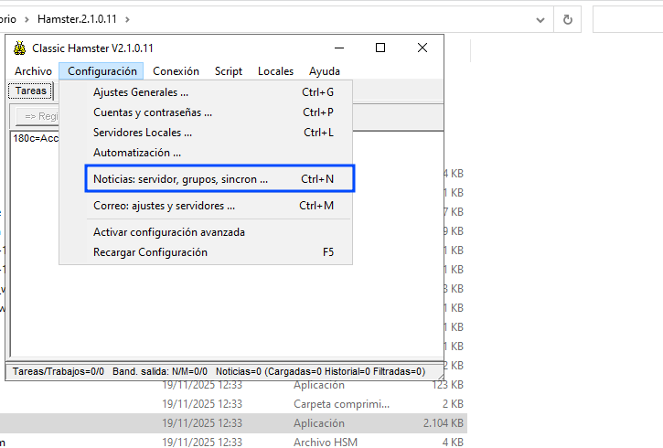The width and height of the screenshot is (663, 448).
Task: Open the Archivo menu
Action: (x=33, y=71)
